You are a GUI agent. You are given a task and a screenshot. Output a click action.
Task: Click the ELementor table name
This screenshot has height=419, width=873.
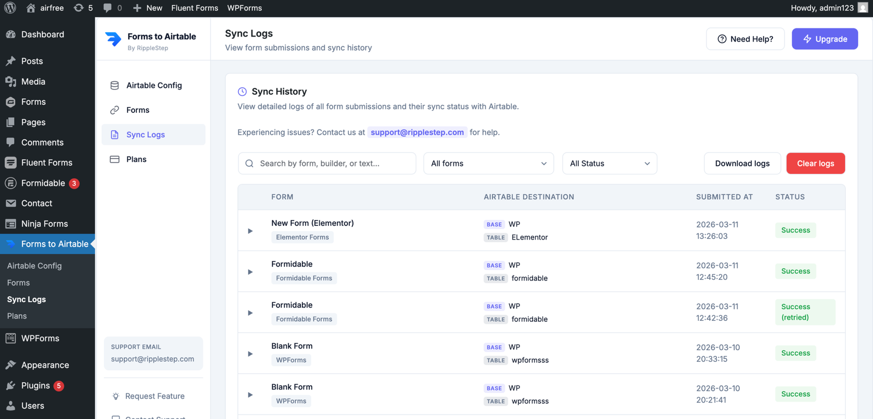click(x=530, y=237)
